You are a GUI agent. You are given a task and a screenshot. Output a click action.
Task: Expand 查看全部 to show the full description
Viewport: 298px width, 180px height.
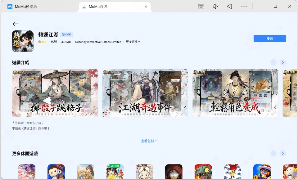coord(149,141)
